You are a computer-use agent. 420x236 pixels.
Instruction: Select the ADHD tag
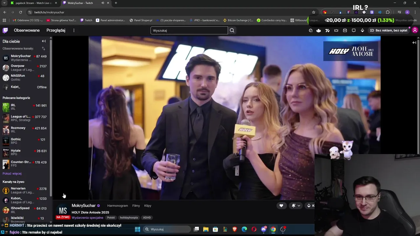147,218
